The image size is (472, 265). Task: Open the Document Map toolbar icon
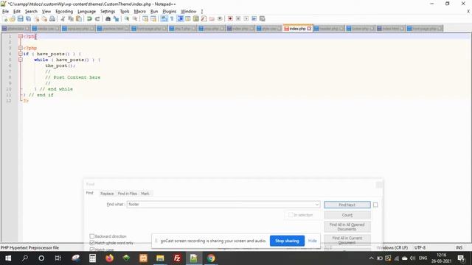coord(196,19)
